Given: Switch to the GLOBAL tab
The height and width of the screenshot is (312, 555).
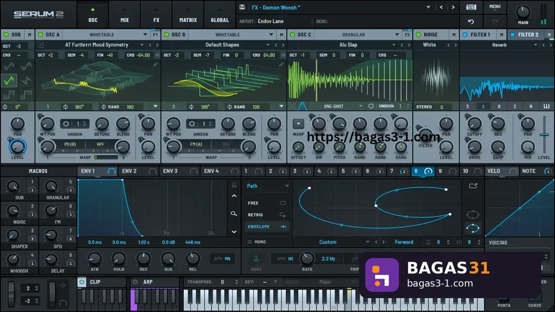Looking at the screenshot, I should 220,14.
